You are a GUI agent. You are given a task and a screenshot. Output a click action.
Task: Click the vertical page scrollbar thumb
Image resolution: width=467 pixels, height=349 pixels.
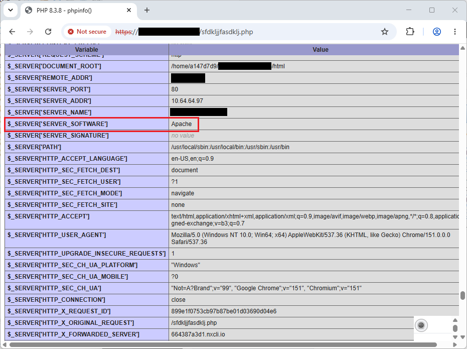[x=462, y=295]
